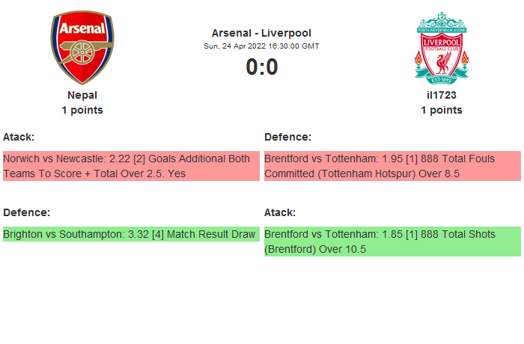Click Nepal's Defence section heading

click(x=26, y=212)
